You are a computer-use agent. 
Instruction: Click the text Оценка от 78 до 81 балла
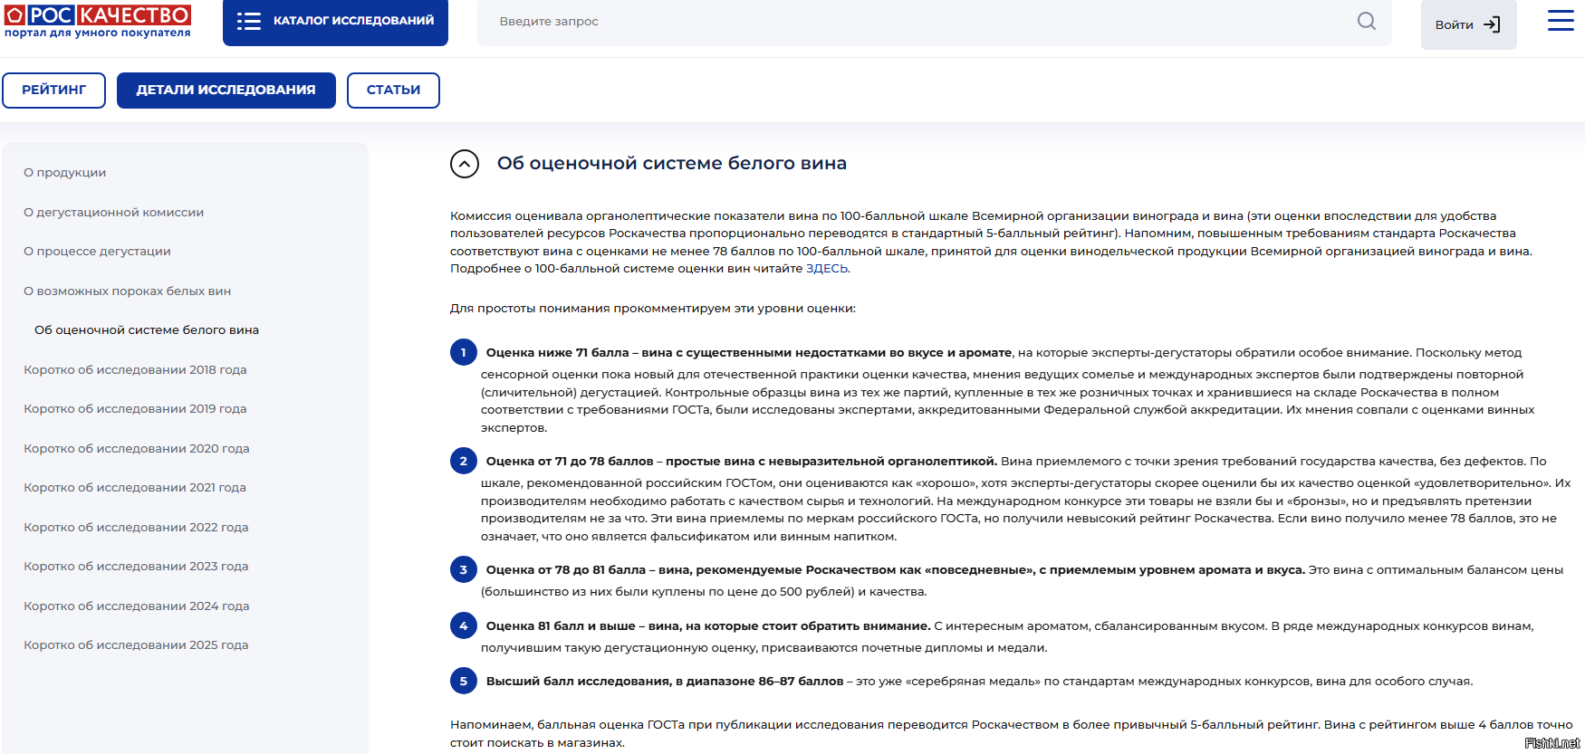click(566, 570)
